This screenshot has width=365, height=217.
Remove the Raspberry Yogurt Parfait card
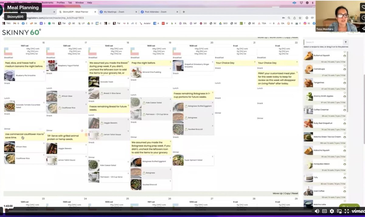click(86, 62)
